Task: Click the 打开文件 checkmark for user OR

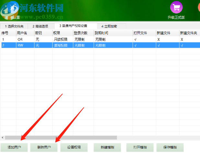Action: [x=135, y=40]
